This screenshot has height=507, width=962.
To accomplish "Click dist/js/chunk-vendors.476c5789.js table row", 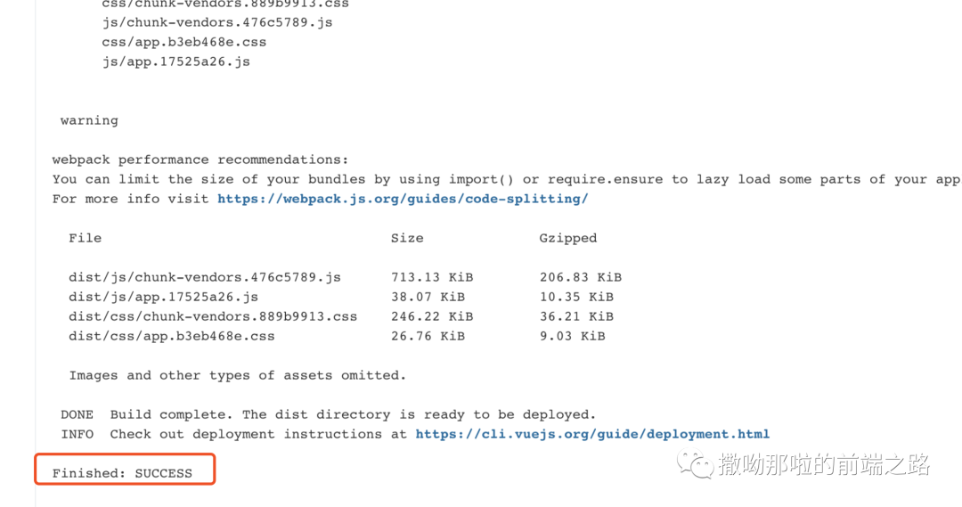I will pos(205,277).
